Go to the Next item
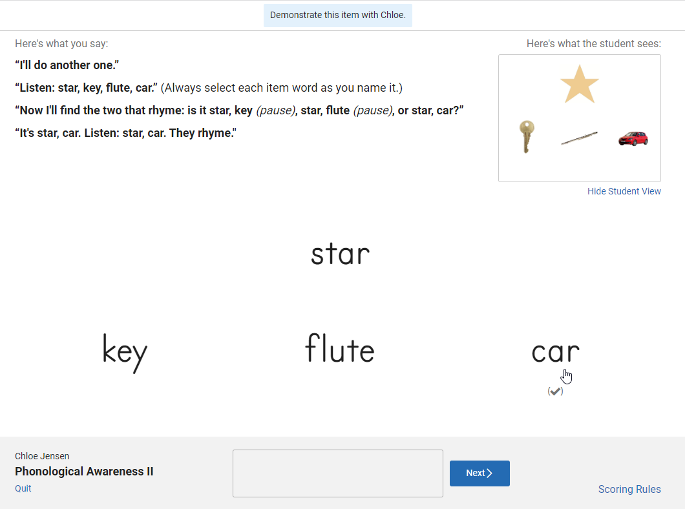685x509 pixels. (479, 473)
